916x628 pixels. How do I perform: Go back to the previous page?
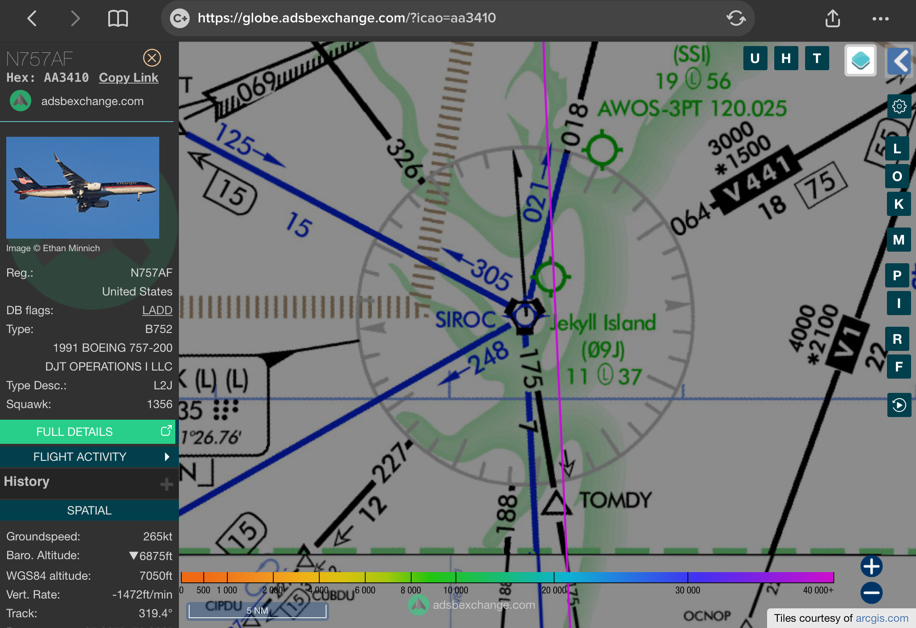click(32, 18)
